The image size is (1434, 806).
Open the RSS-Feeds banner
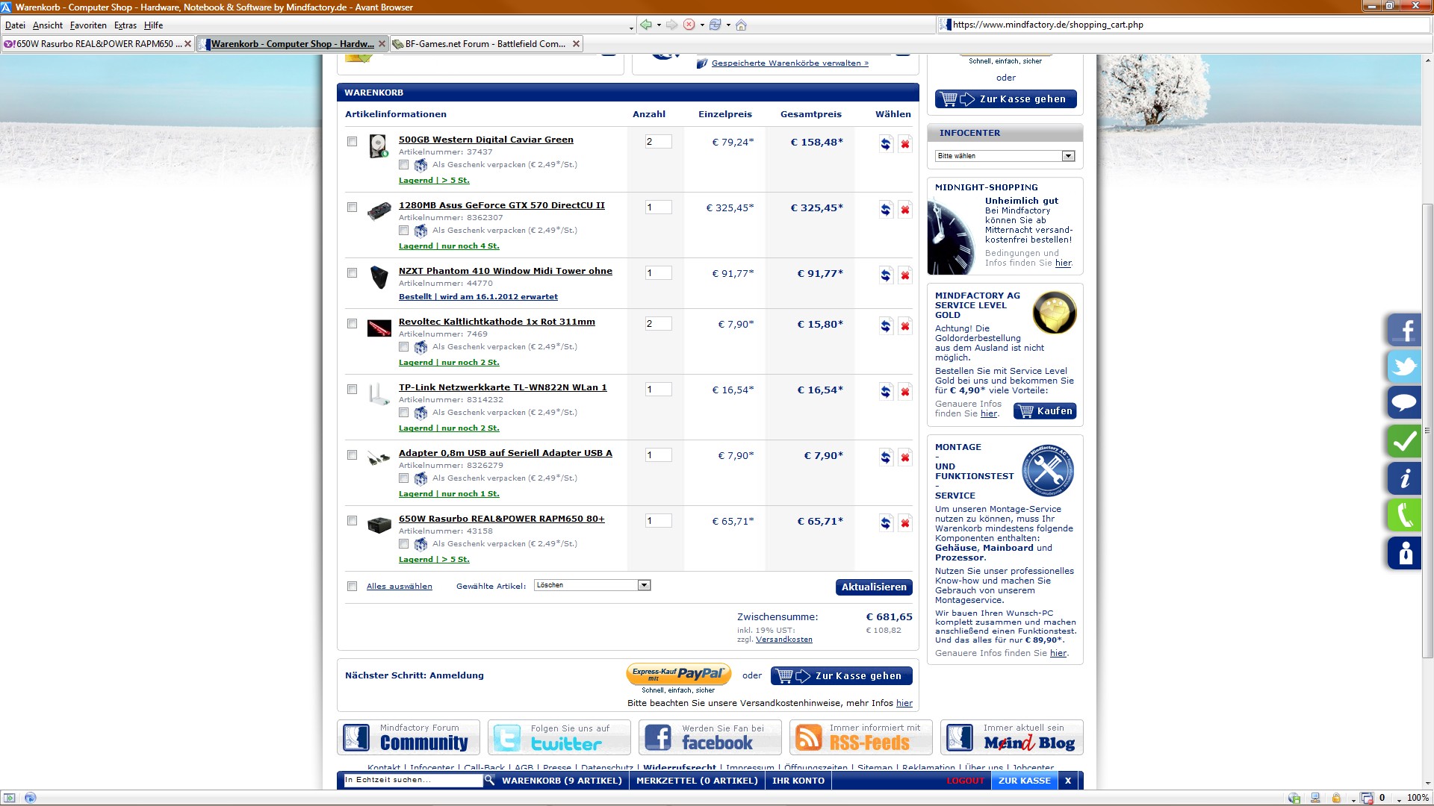point(860,737)
